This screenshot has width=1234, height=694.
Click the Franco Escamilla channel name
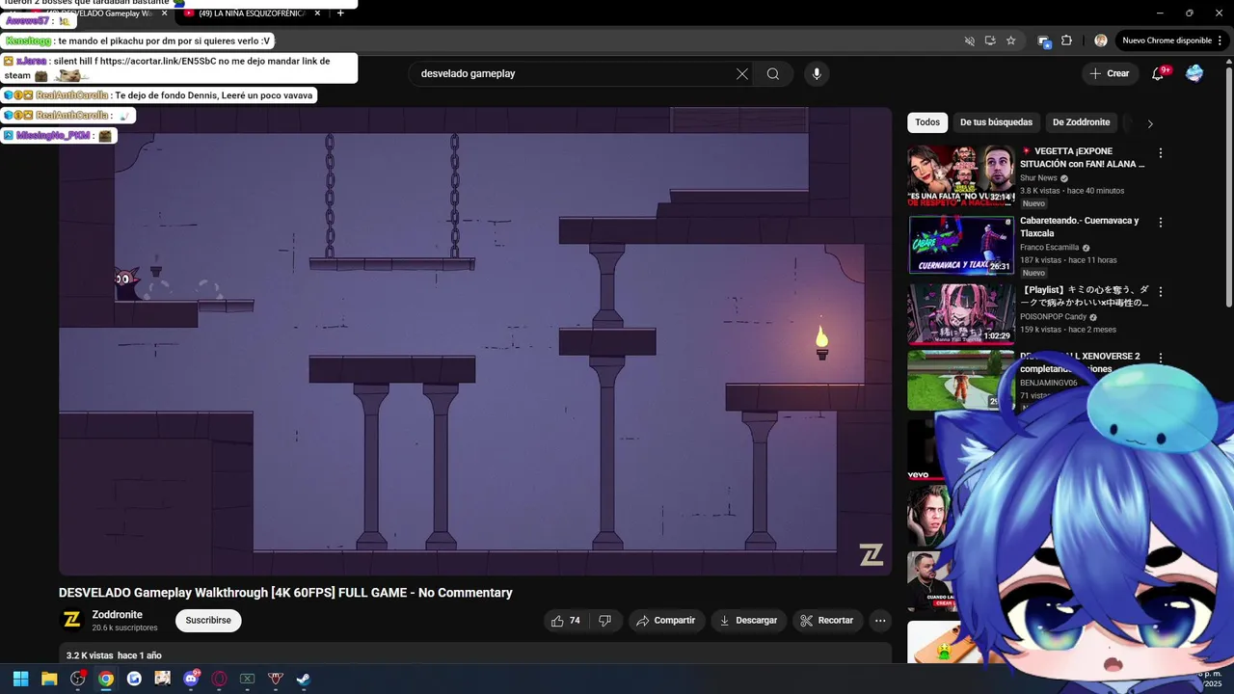pyautogui.click(x=1049, y=248)
